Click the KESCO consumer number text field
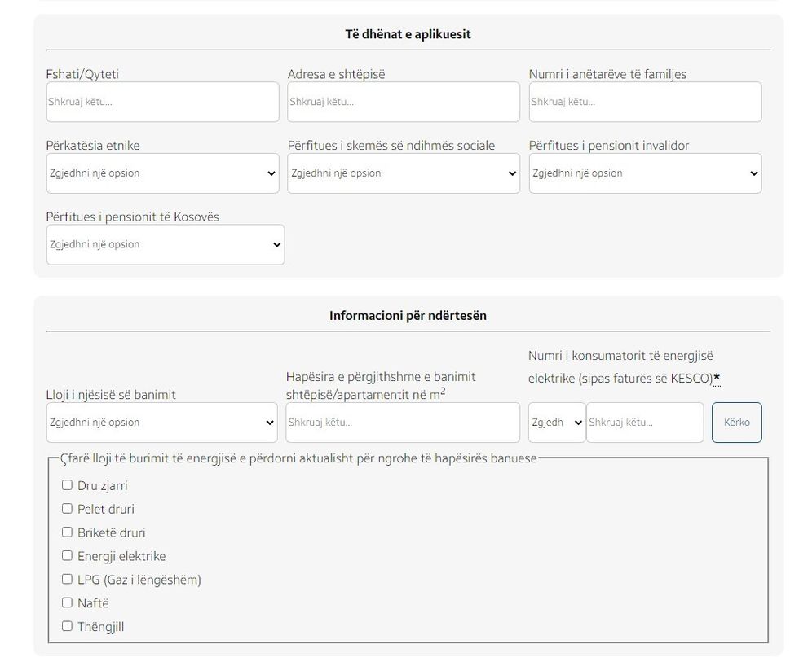799x657 pixels. 644,423
